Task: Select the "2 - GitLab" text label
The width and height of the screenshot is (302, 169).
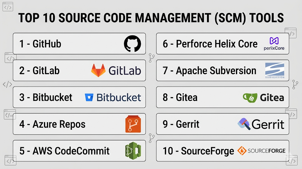Action: tap(40, 71)
